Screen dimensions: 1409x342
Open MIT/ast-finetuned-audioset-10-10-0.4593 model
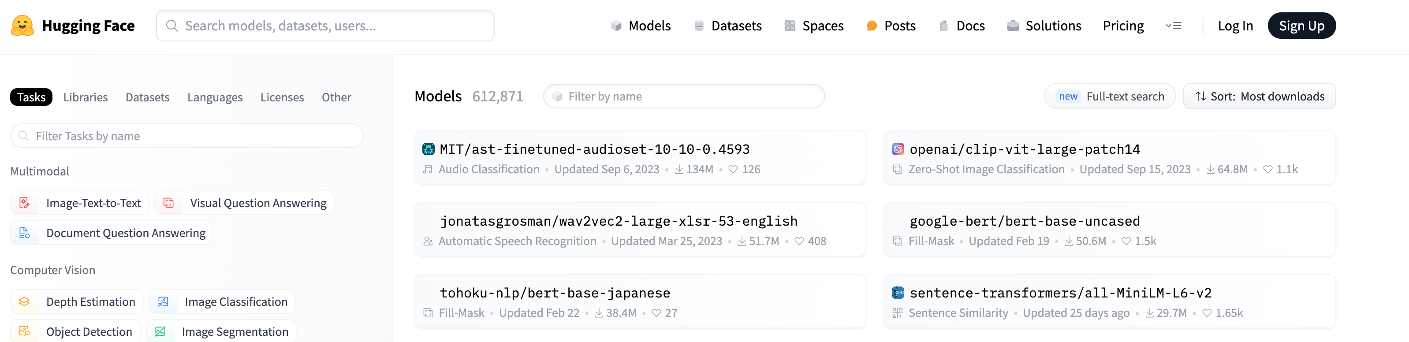click(x=640, y=158)
